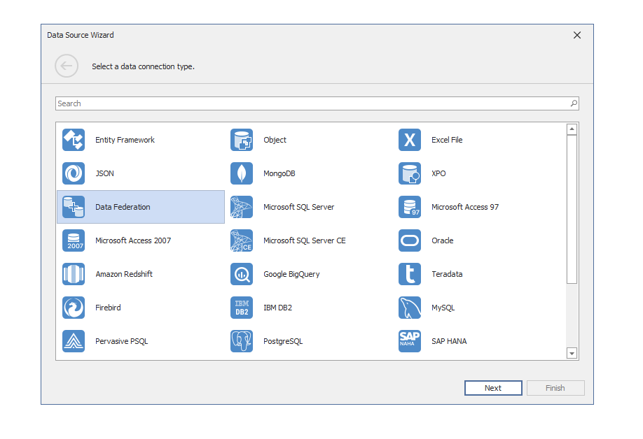Go back using the back arrow button

click(67, 66)
